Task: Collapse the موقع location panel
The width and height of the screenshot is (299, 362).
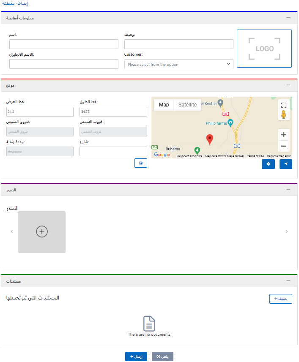Action: point(288,85)
